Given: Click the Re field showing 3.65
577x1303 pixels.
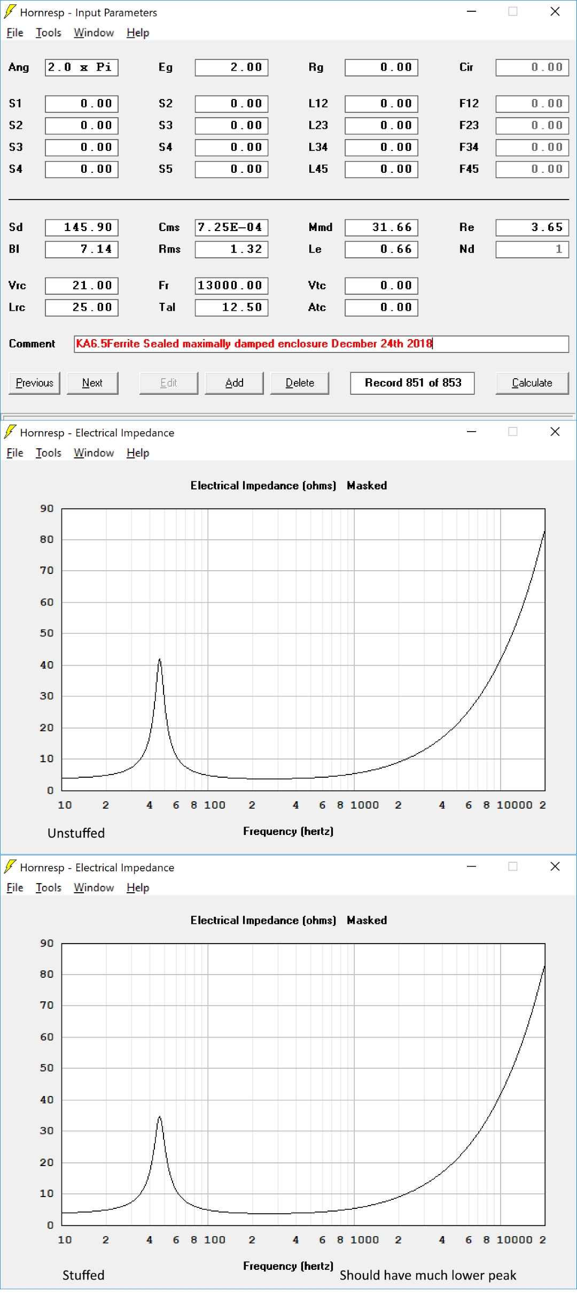Looking at the screenshot, I should pos(533,227).
